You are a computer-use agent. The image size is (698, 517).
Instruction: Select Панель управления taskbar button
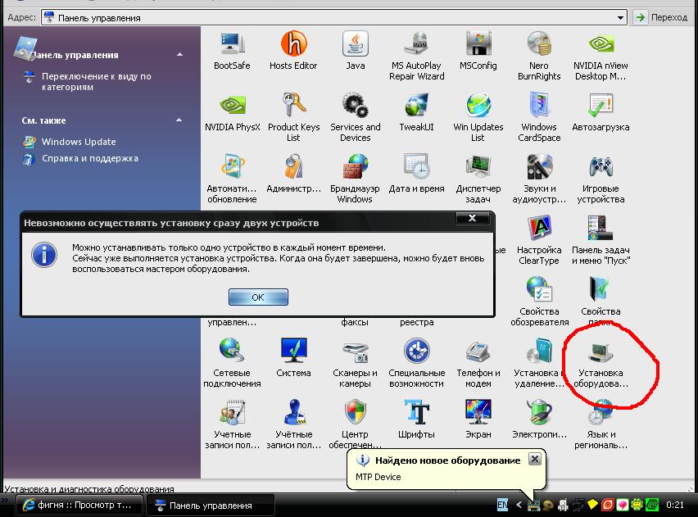click(x=210, y=505)
